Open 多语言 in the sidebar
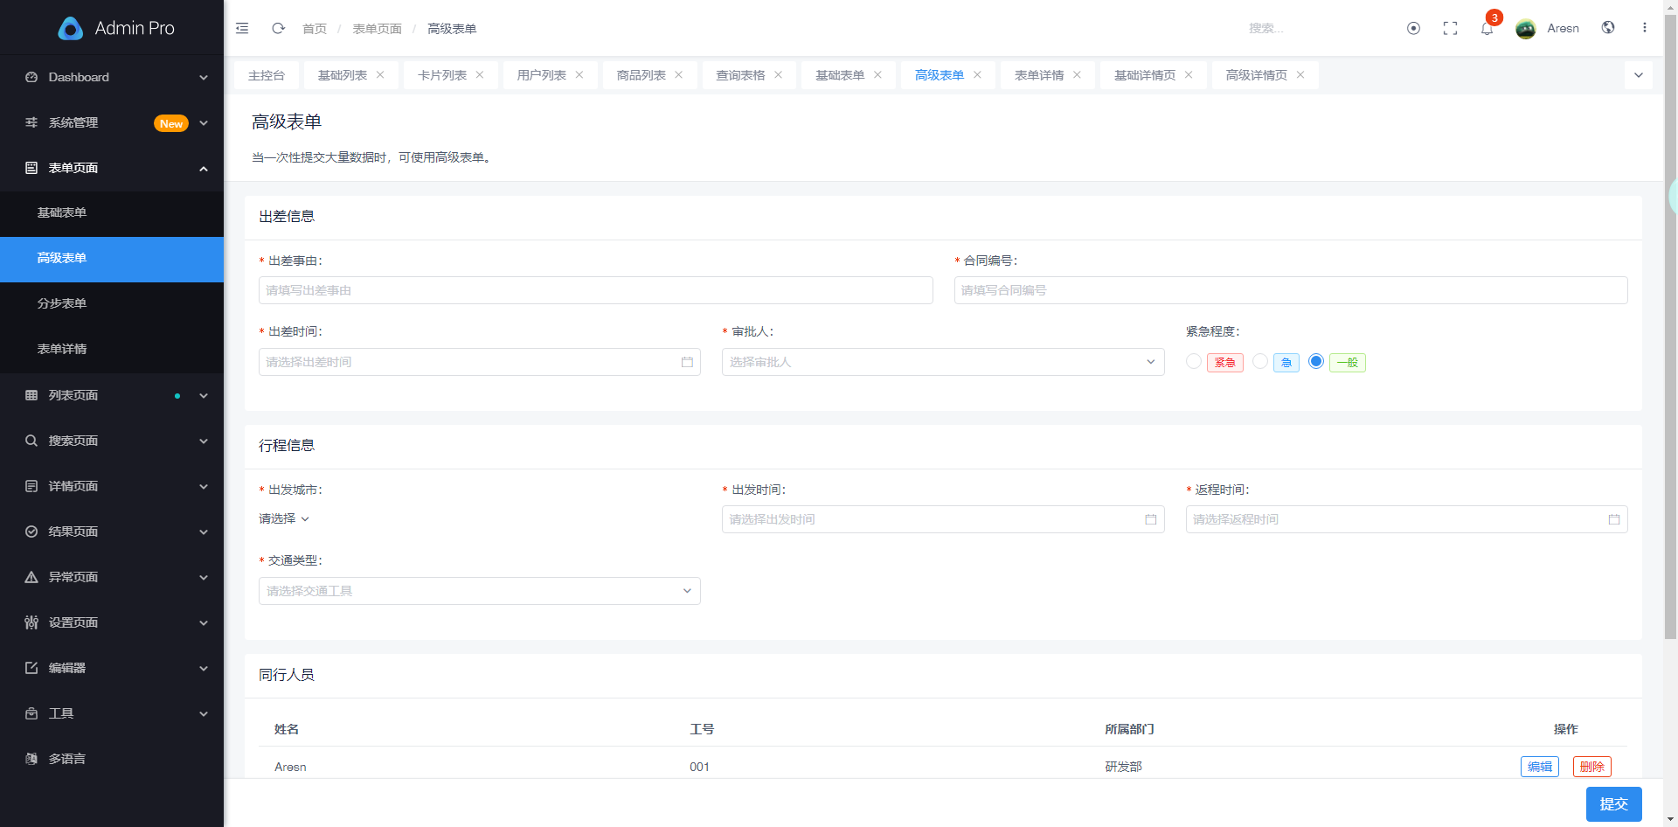The height and width of the screenshot is (827, 1678). tap(112, 759)
